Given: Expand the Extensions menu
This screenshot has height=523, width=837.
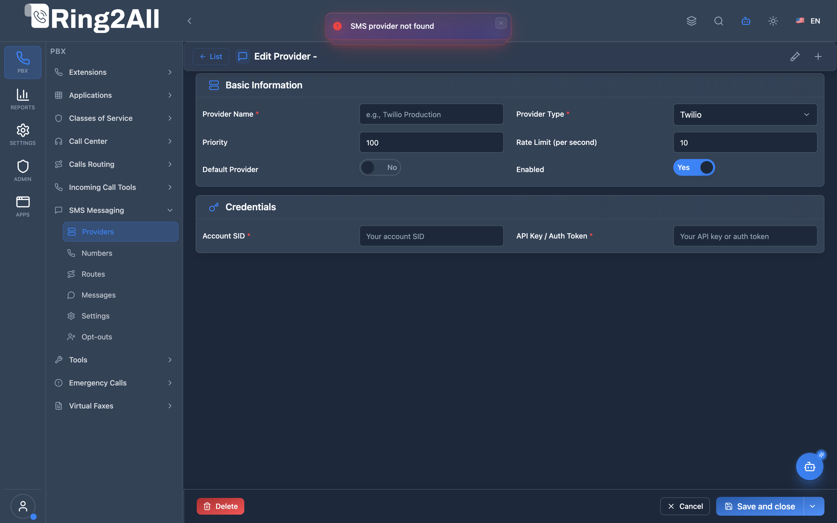Looking at the screenshot, I should coord(114,72).
